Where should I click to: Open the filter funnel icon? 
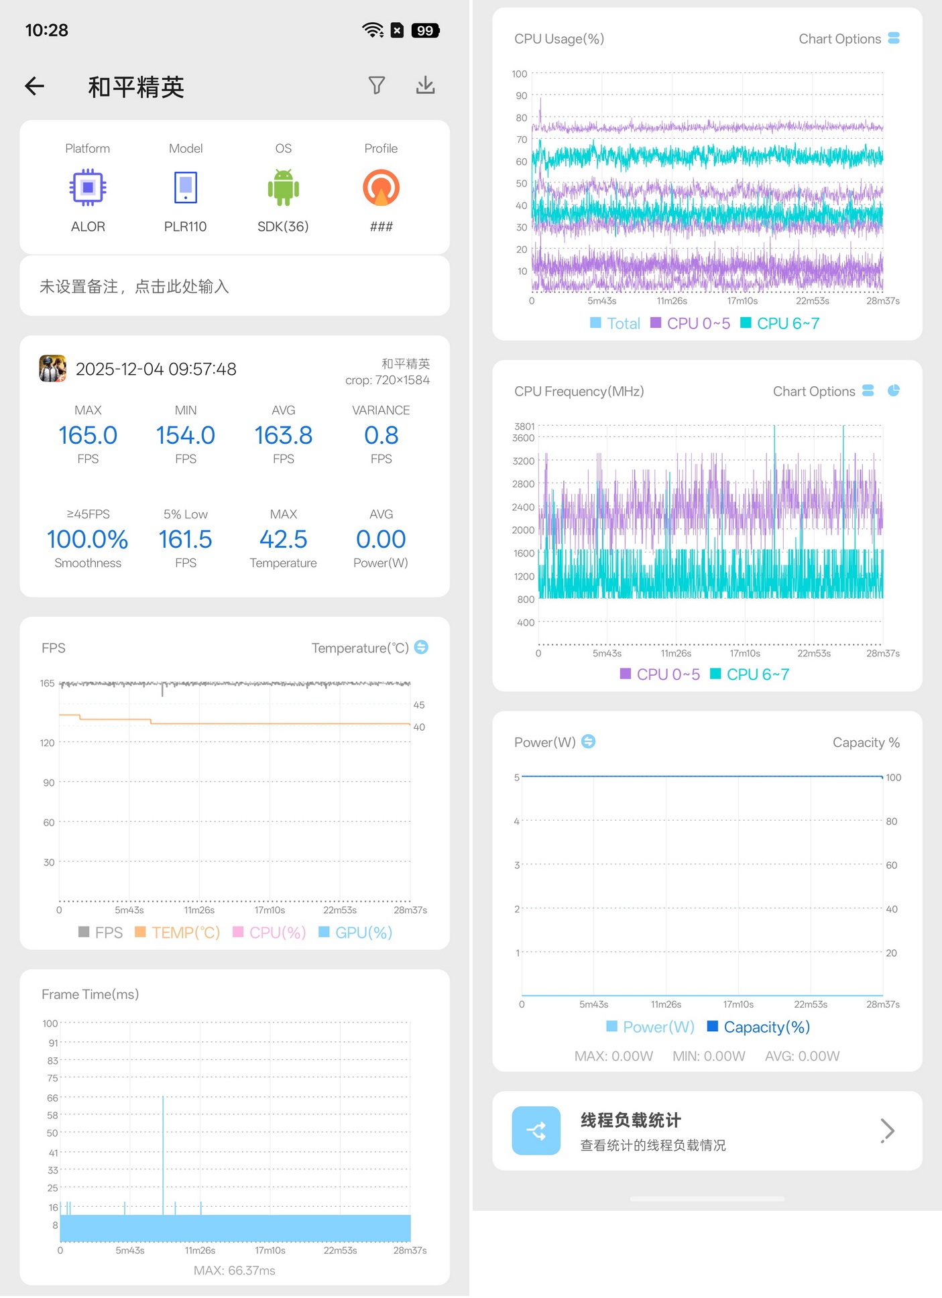pyautogui.click(x=377, y=85)
